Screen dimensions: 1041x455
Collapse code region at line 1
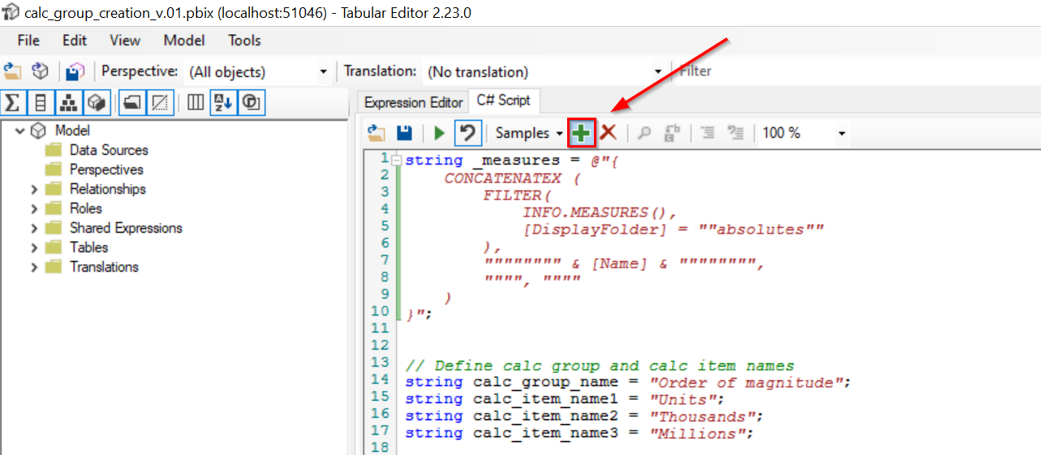pyautogui.click(x=397, y=161)
